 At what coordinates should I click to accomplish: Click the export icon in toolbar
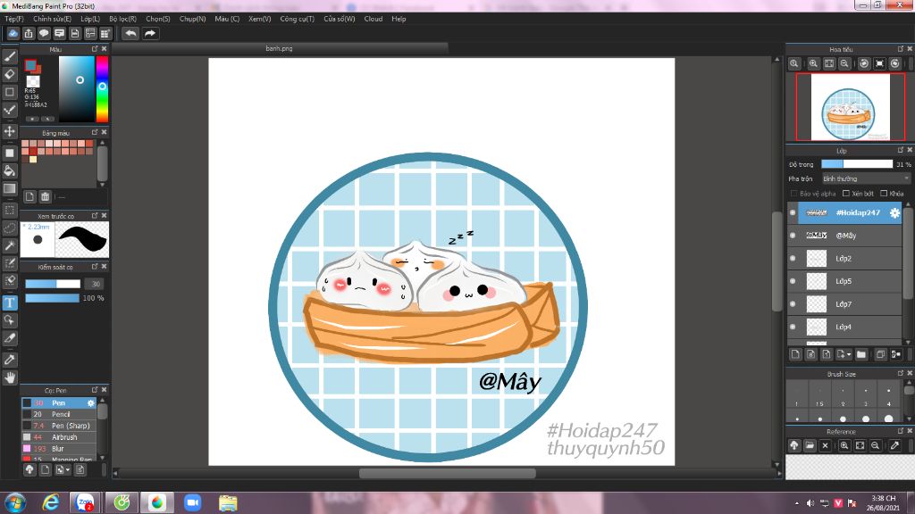click(29, 33)
